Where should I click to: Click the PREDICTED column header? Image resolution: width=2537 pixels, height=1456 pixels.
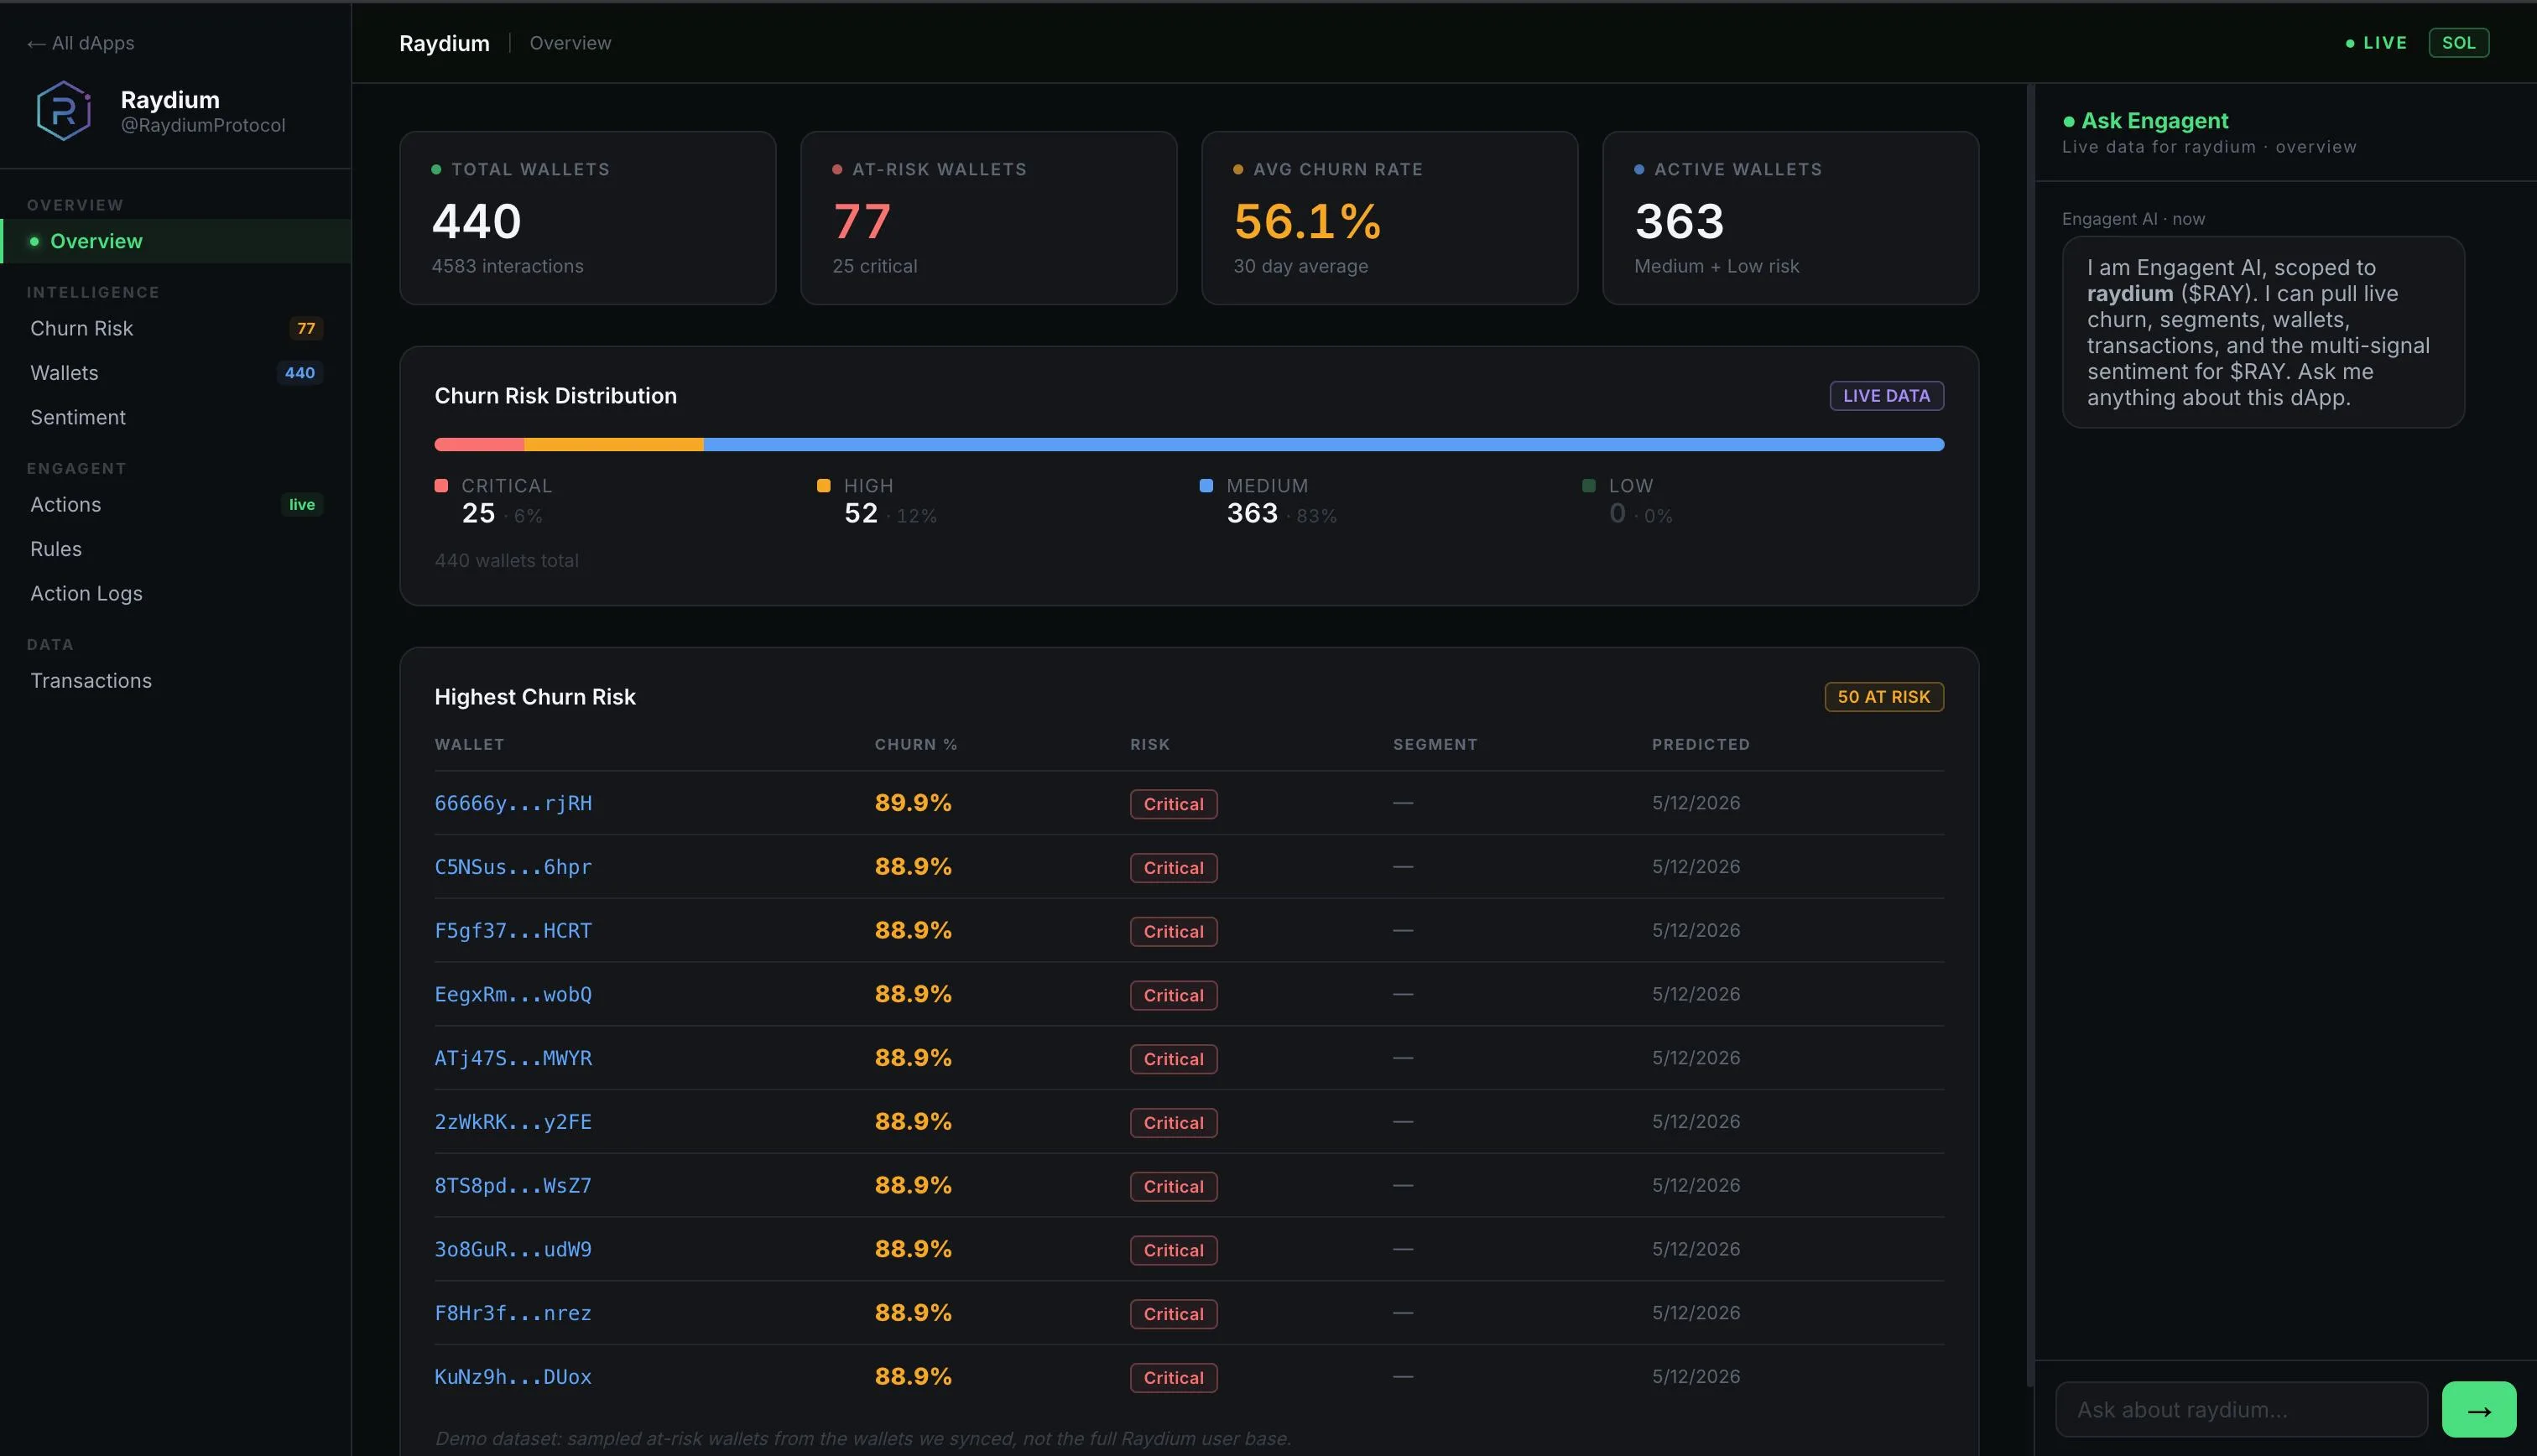tap(1700, 745)
